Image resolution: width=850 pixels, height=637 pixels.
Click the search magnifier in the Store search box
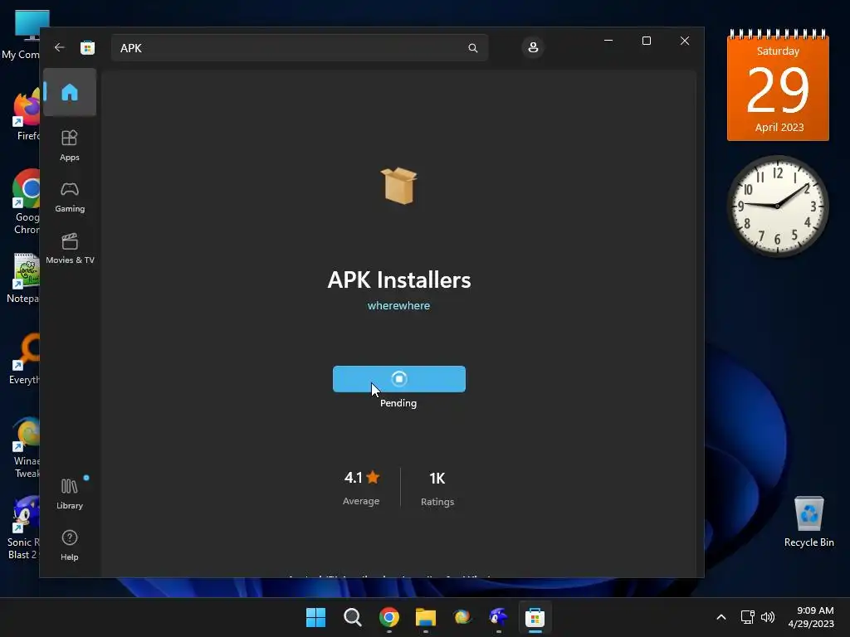472,48
